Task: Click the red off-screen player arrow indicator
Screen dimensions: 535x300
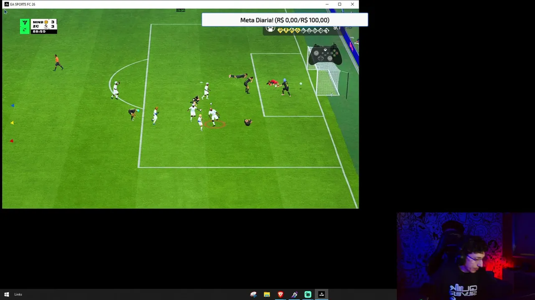Action: 12,141
